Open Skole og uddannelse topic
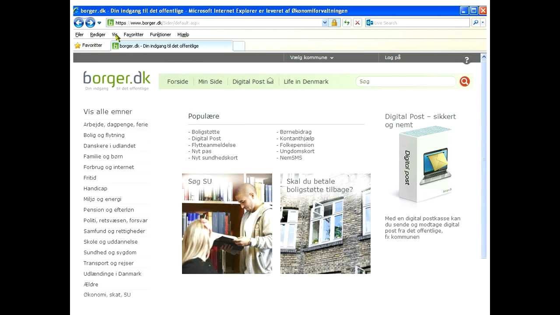 tap(110, 242)
